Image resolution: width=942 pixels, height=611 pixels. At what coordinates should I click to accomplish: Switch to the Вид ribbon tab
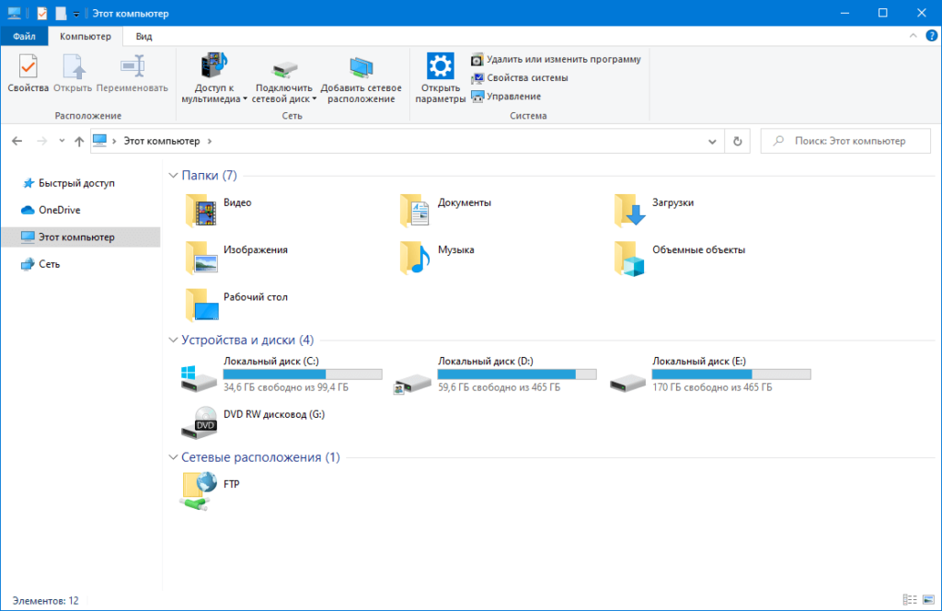[144, 37]
